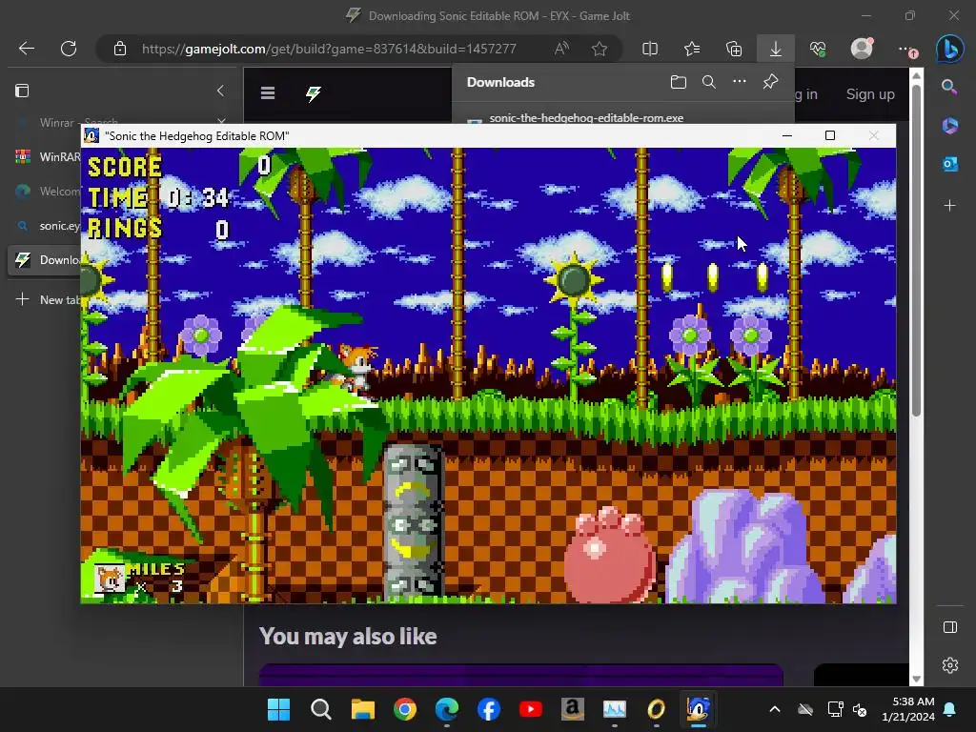Open sonic-the-hedgehog-editable-rom.exe download entry
The width and height of the screenshot is (976, 732).
click(x=586, y=117)
